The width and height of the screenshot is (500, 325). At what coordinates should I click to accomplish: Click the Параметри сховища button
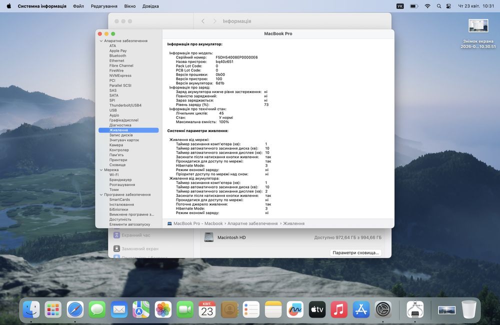click(355, 252)
